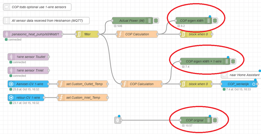Click the MQTT icon on 1wire sensor Toutlet

point(11,57)
